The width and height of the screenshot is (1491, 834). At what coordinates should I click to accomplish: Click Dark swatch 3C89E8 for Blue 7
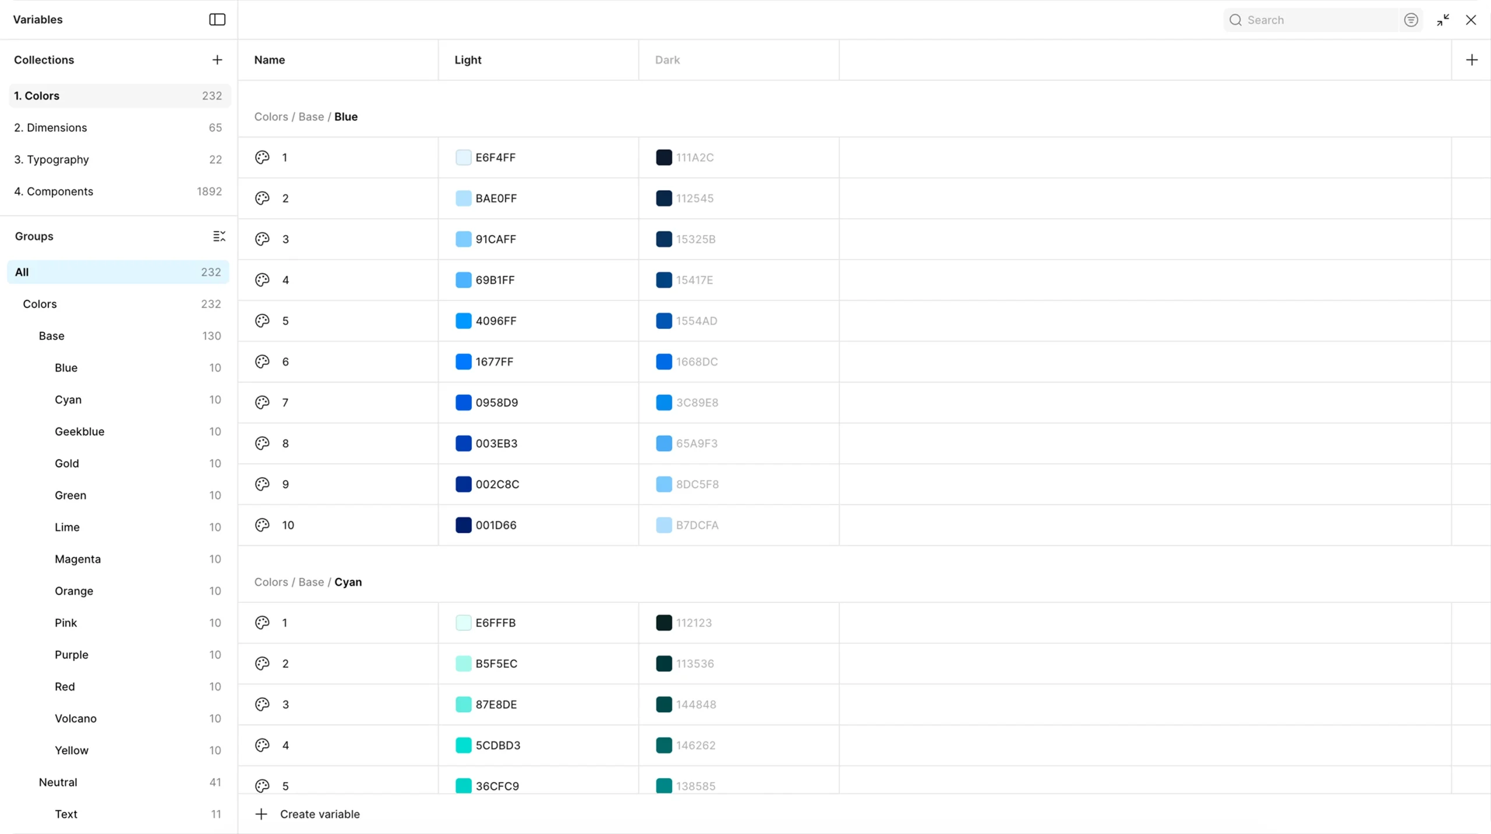[x=664, y=402]
